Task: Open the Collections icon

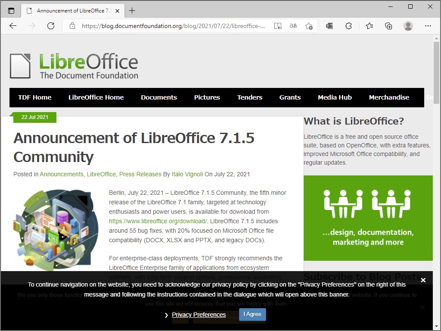Action: (x=388, y=26)
